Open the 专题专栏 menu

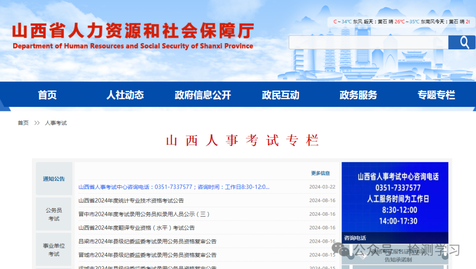435,95
